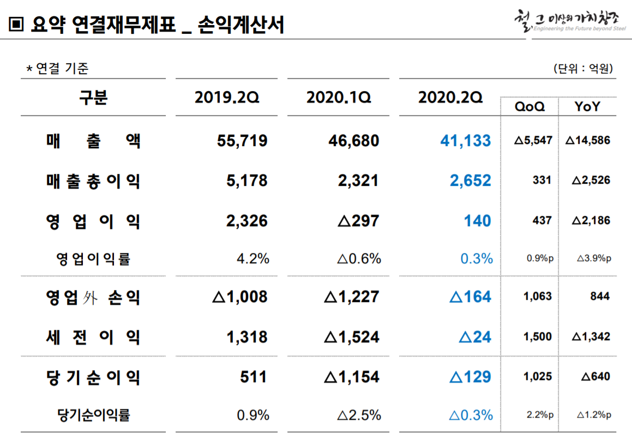Select the 2020.2Q column header
Image resolution: width=632 pixels, height=435 pixels.
(x=450, y=98)
